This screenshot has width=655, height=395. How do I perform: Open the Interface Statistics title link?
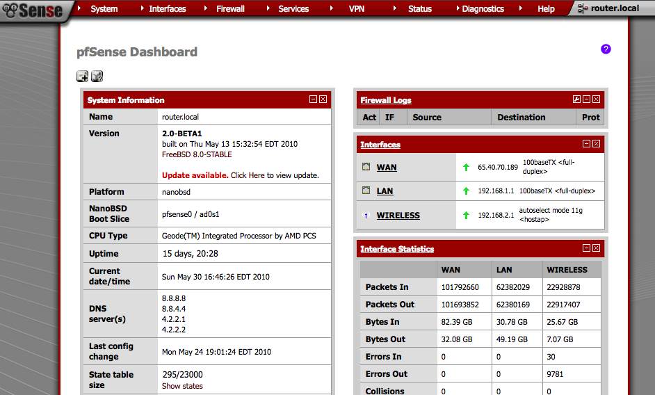click(397, 249)
